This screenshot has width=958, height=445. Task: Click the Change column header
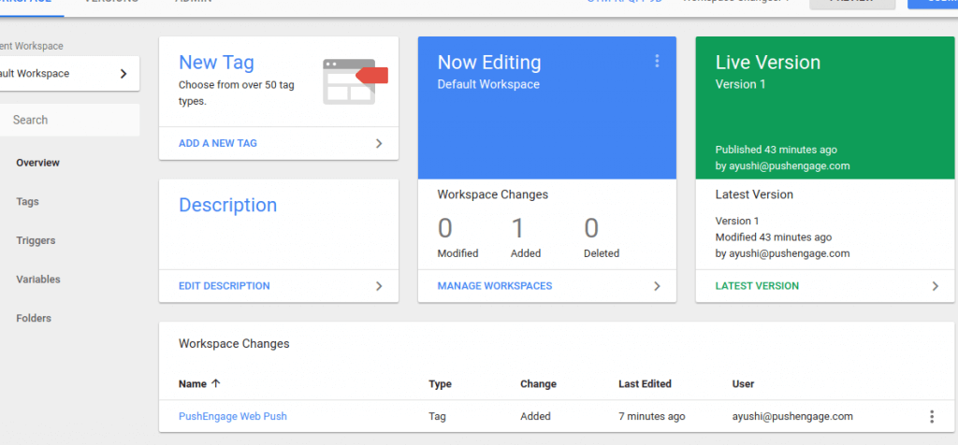click(538, 384)
